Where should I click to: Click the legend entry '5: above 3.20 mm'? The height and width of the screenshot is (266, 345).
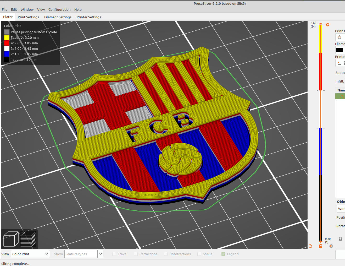25,37
